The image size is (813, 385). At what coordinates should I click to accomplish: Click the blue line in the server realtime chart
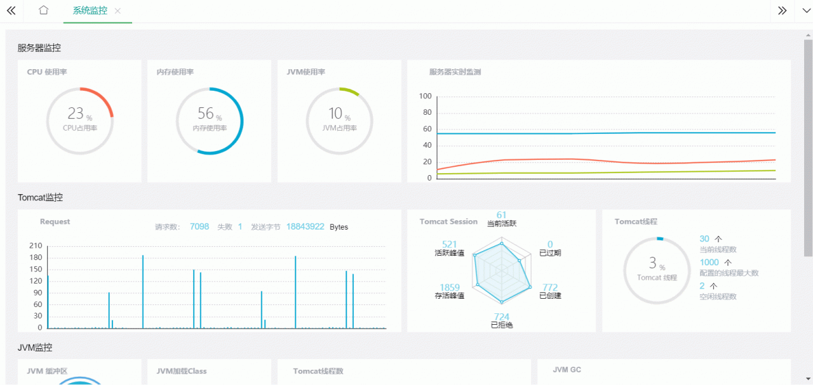pos(607,133)
